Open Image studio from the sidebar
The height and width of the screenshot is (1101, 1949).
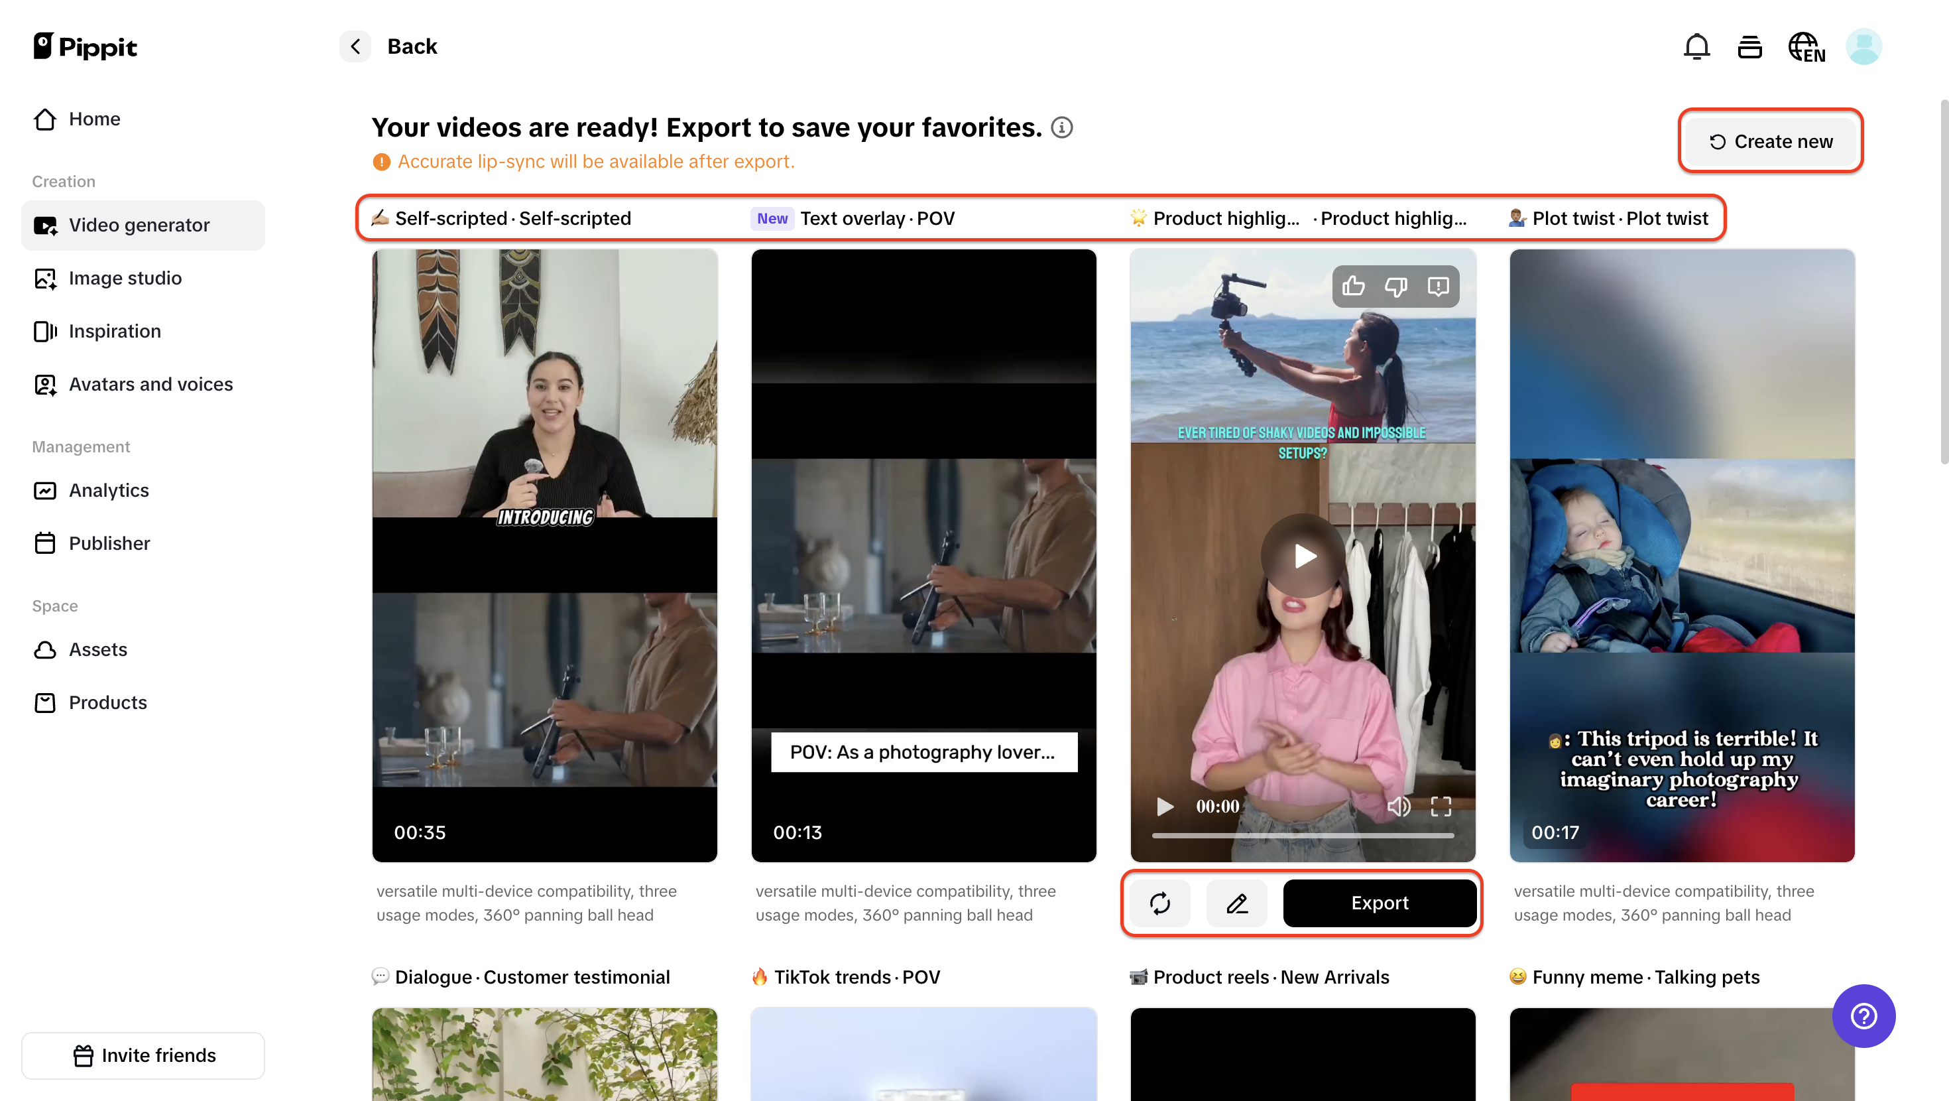125,278
